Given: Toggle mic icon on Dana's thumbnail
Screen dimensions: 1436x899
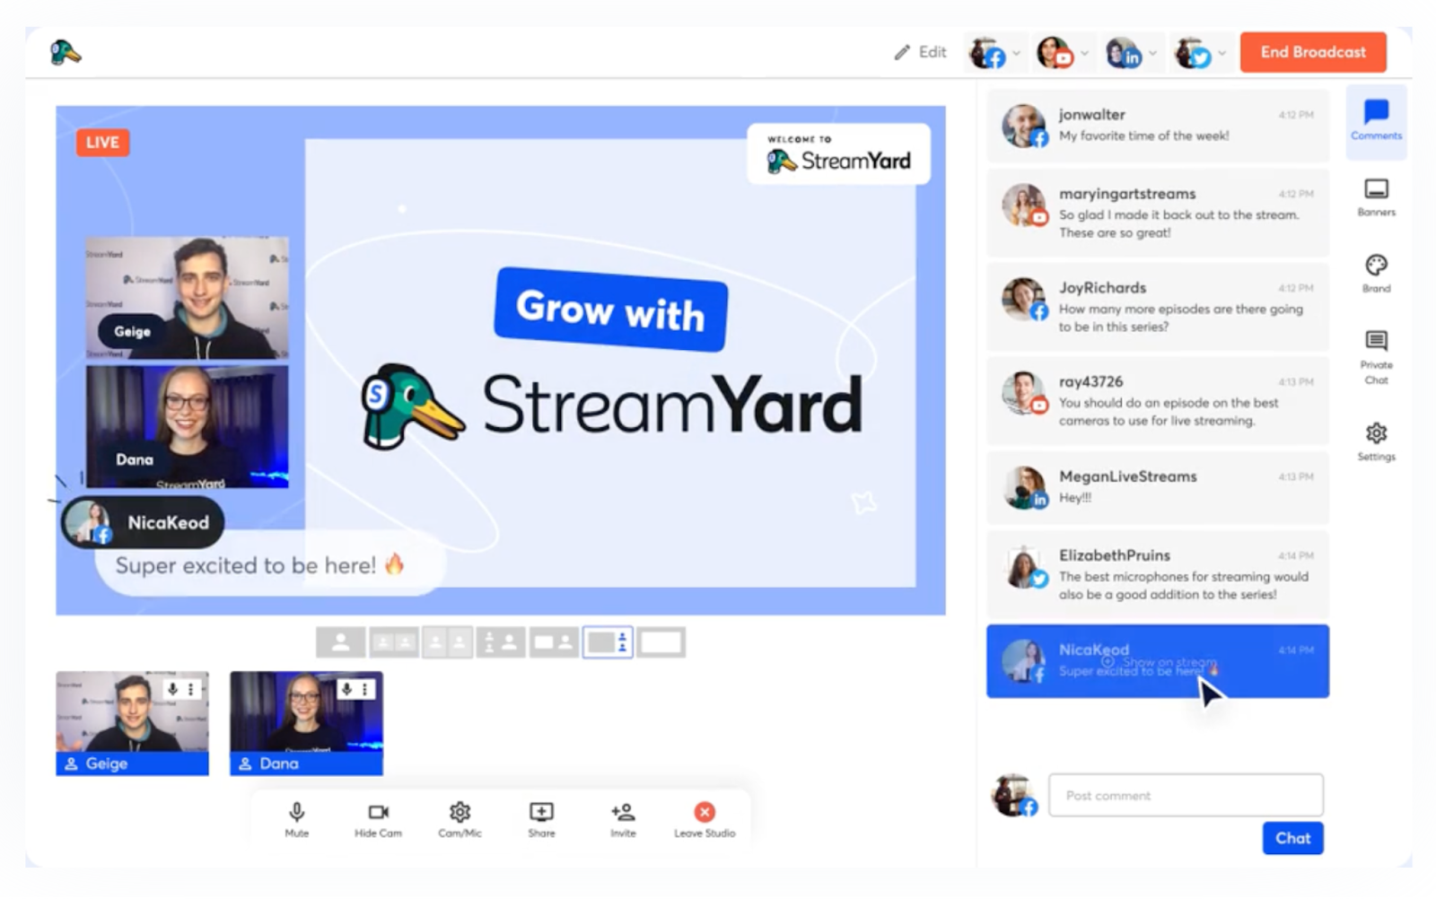Looking at the screenshot, I should (x=346, y=689).
